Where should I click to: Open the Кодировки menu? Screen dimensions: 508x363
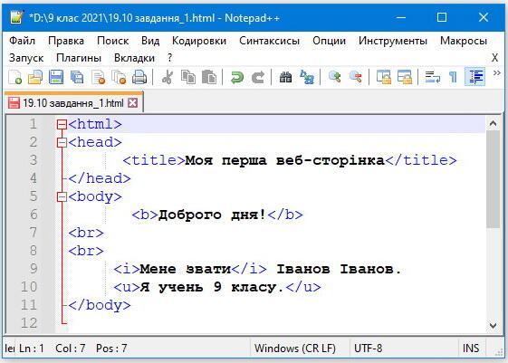(199, 41)
